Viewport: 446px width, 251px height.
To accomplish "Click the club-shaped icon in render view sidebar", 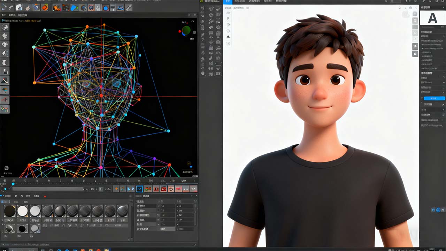I will 228,37.
